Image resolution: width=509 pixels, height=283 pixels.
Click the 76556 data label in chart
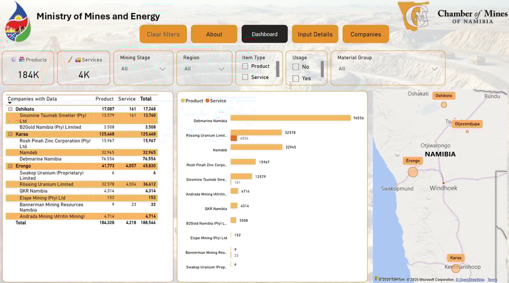point(358,118)
